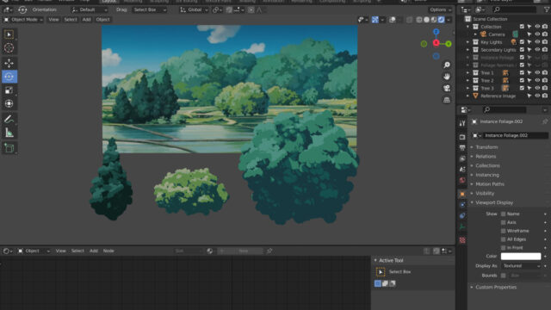Switch to rendered viewport shading
This screenshot has height=310, width=551.
pos(442,20)
